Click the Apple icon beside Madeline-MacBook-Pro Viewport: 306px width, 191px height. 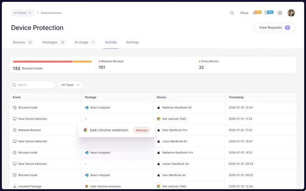[158, 153]
